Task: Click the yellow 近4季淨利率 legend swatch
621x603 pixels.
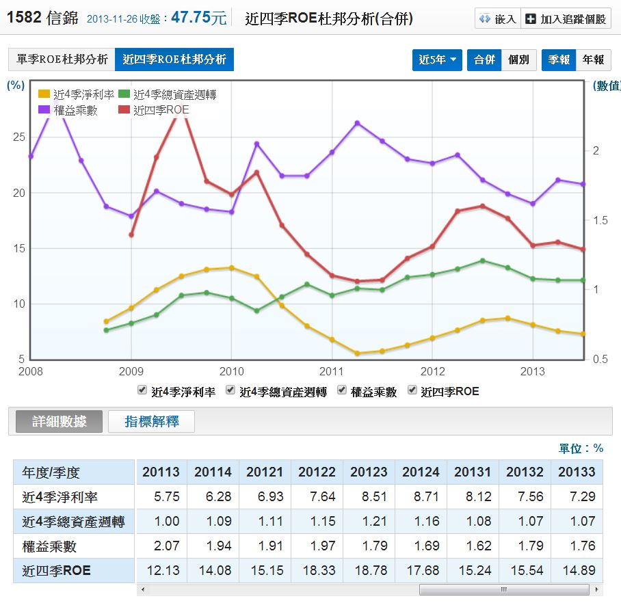Action: point(44,94)
